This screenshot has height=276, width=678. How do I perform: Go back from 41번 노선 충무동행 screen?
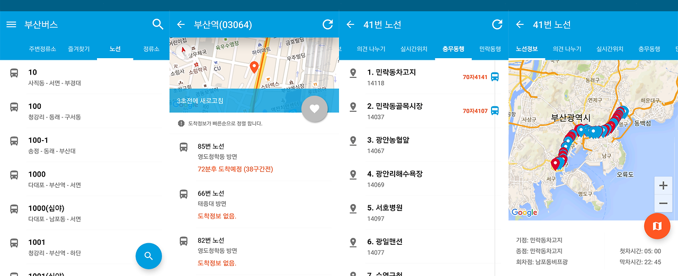pos(350,24)
